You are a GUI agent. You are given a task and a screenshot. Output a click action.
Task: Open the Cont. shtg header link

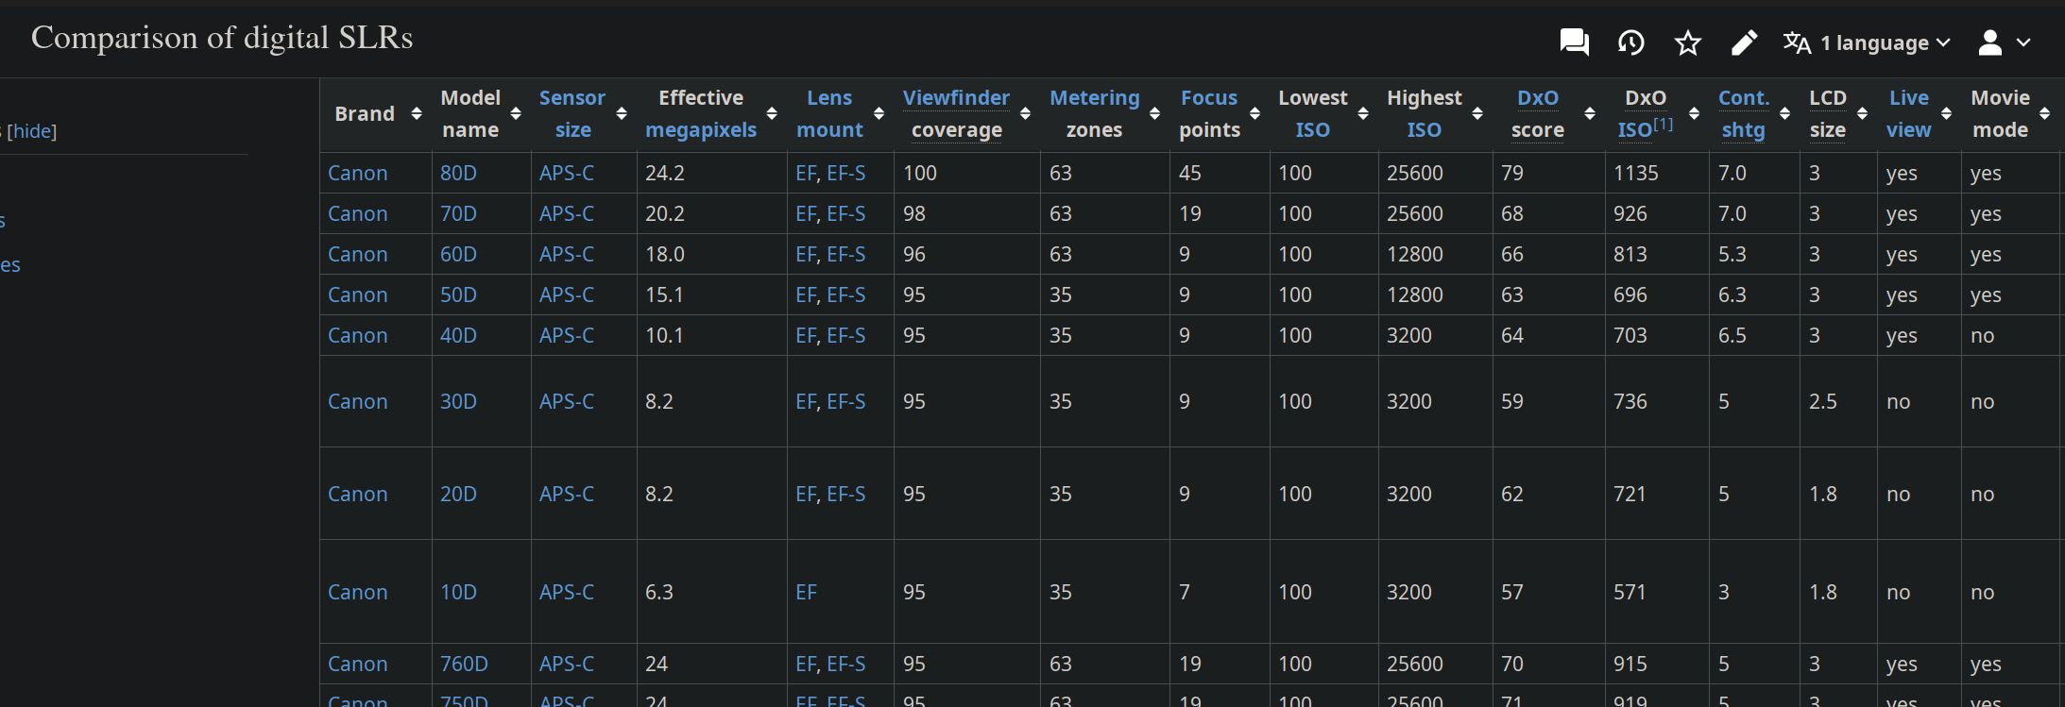[1744, 113]
